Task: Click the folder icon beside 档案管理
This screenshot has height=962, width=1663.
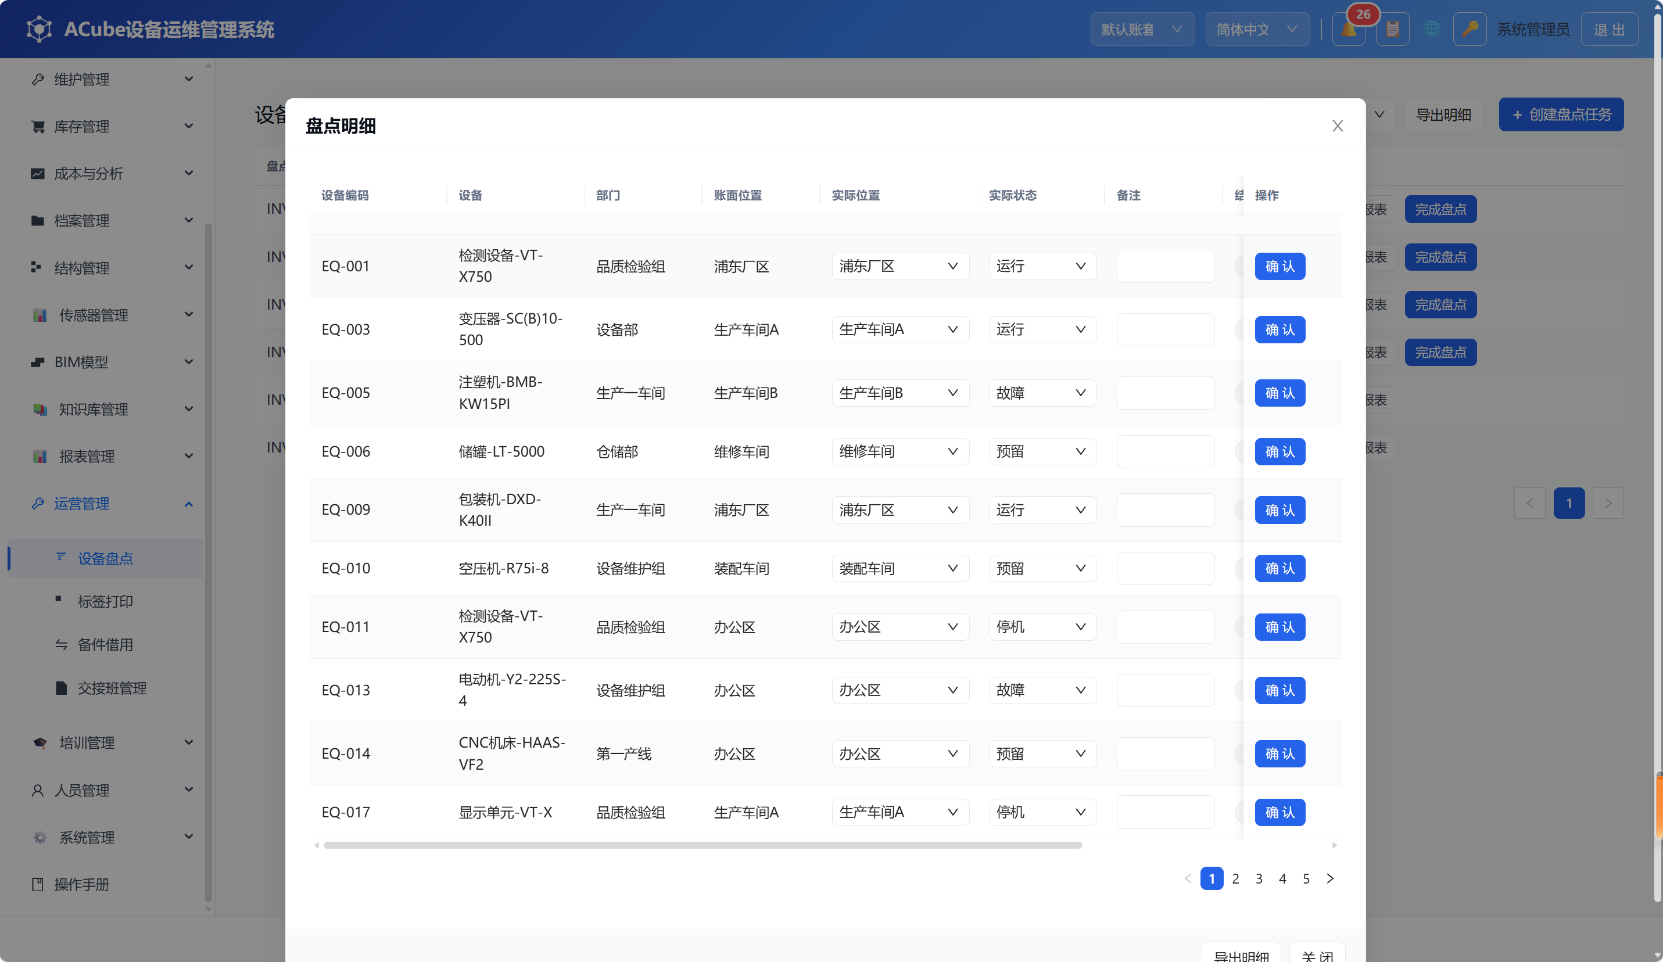Action: (x=38, y=220)
